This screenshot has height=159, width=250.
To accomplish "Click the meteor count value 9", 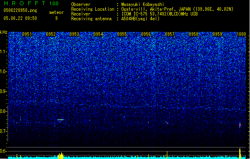I will click(x=56, y=18).
